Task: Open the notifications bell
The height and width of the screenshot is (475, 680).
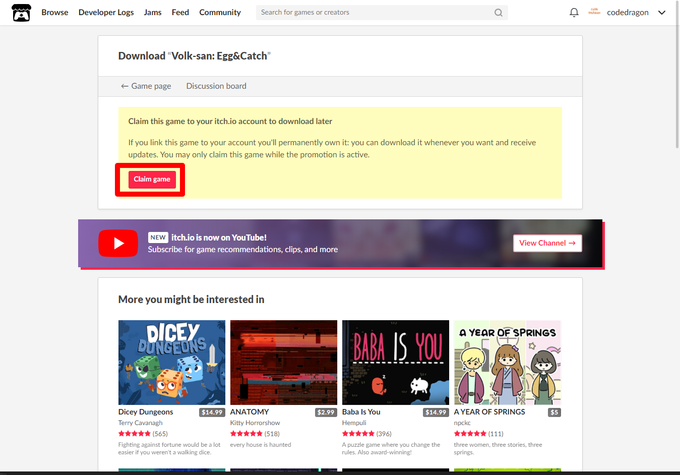Action: pyautogui.click(x=574, y=13)
